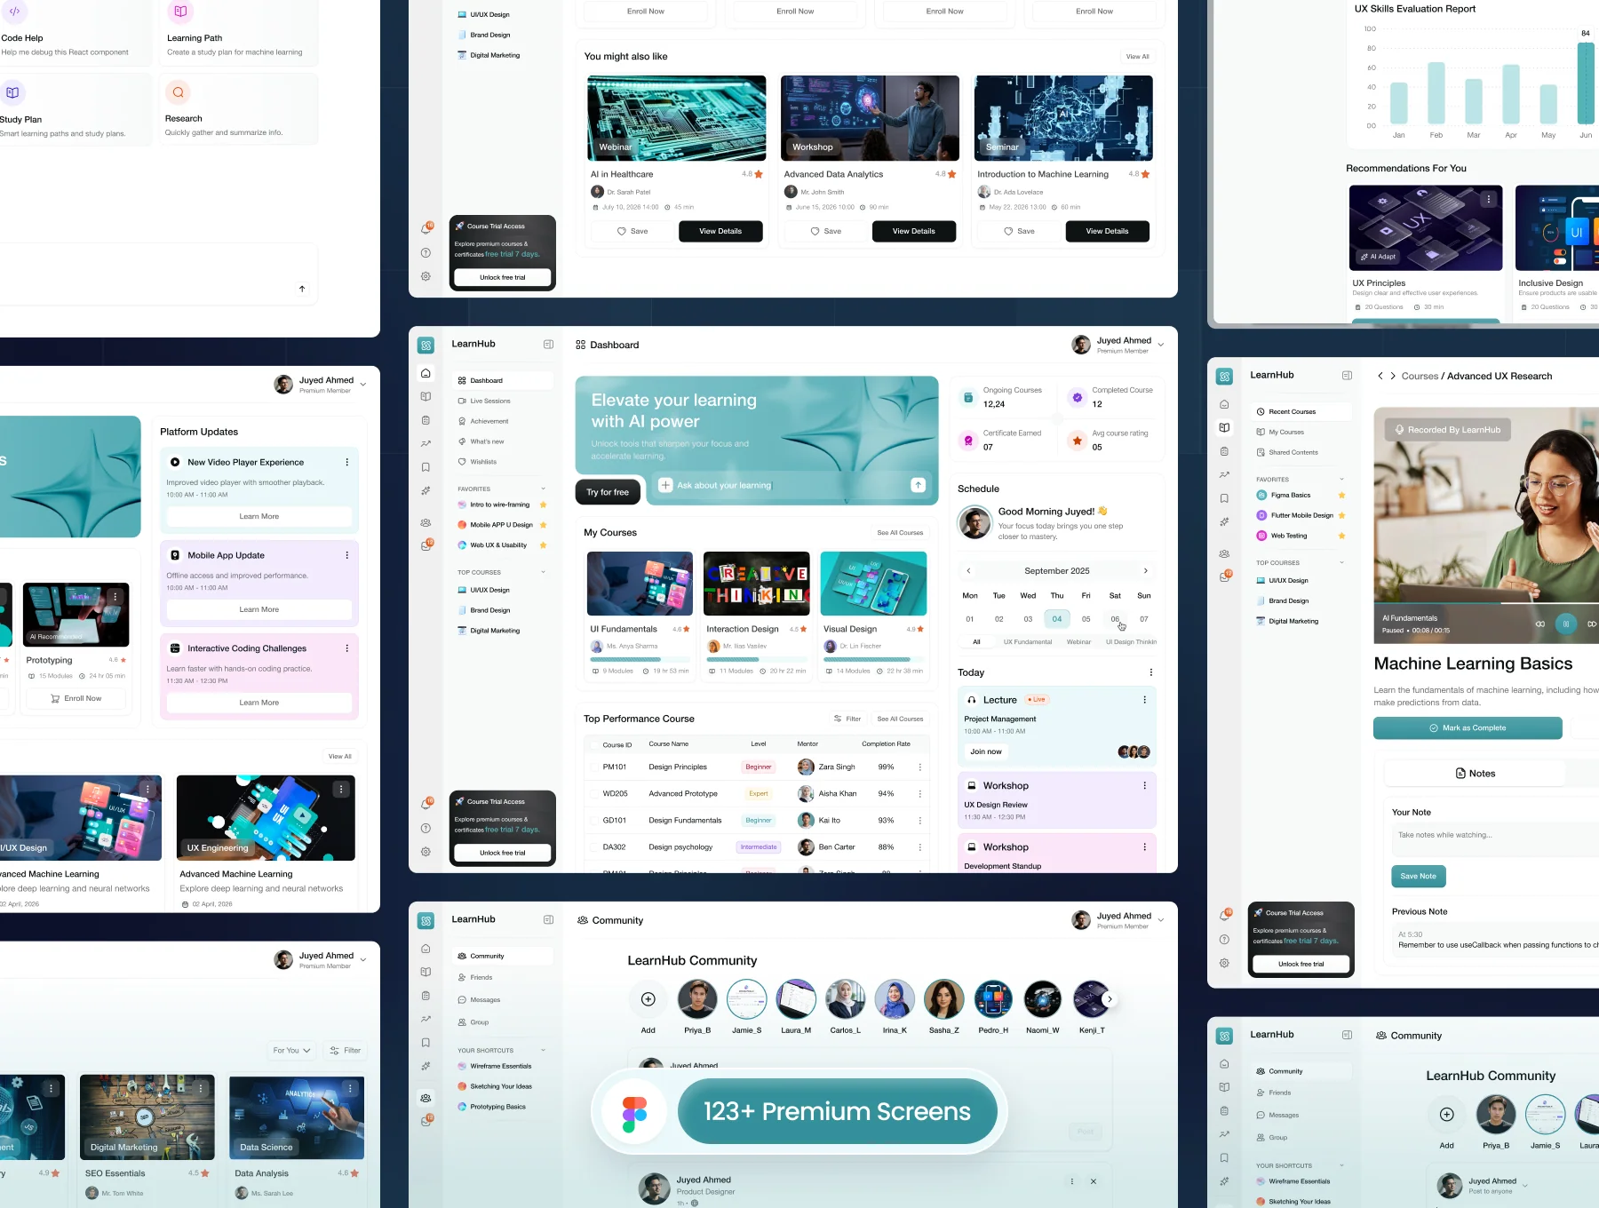Collapse sidebar via panel icon beside Dashboard LearnHub
Image resolution: width=1599 pixels, height=1208 pixels.
tap(548, 345)
